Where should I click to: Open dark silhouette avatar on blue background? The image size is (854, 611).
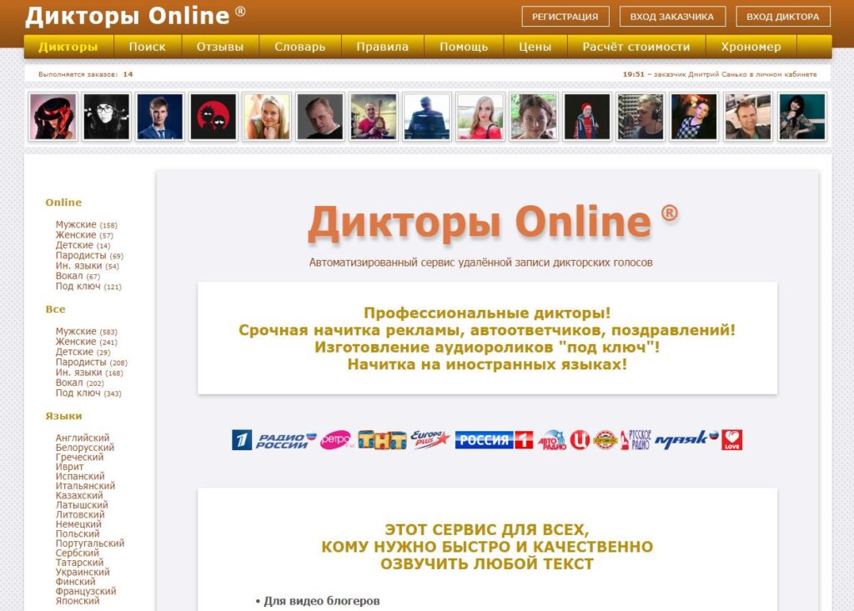427,117
